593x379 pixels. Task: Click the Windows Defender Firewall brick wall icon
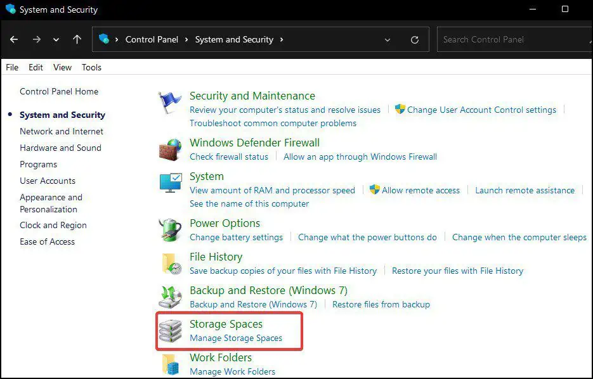[170, 150]
